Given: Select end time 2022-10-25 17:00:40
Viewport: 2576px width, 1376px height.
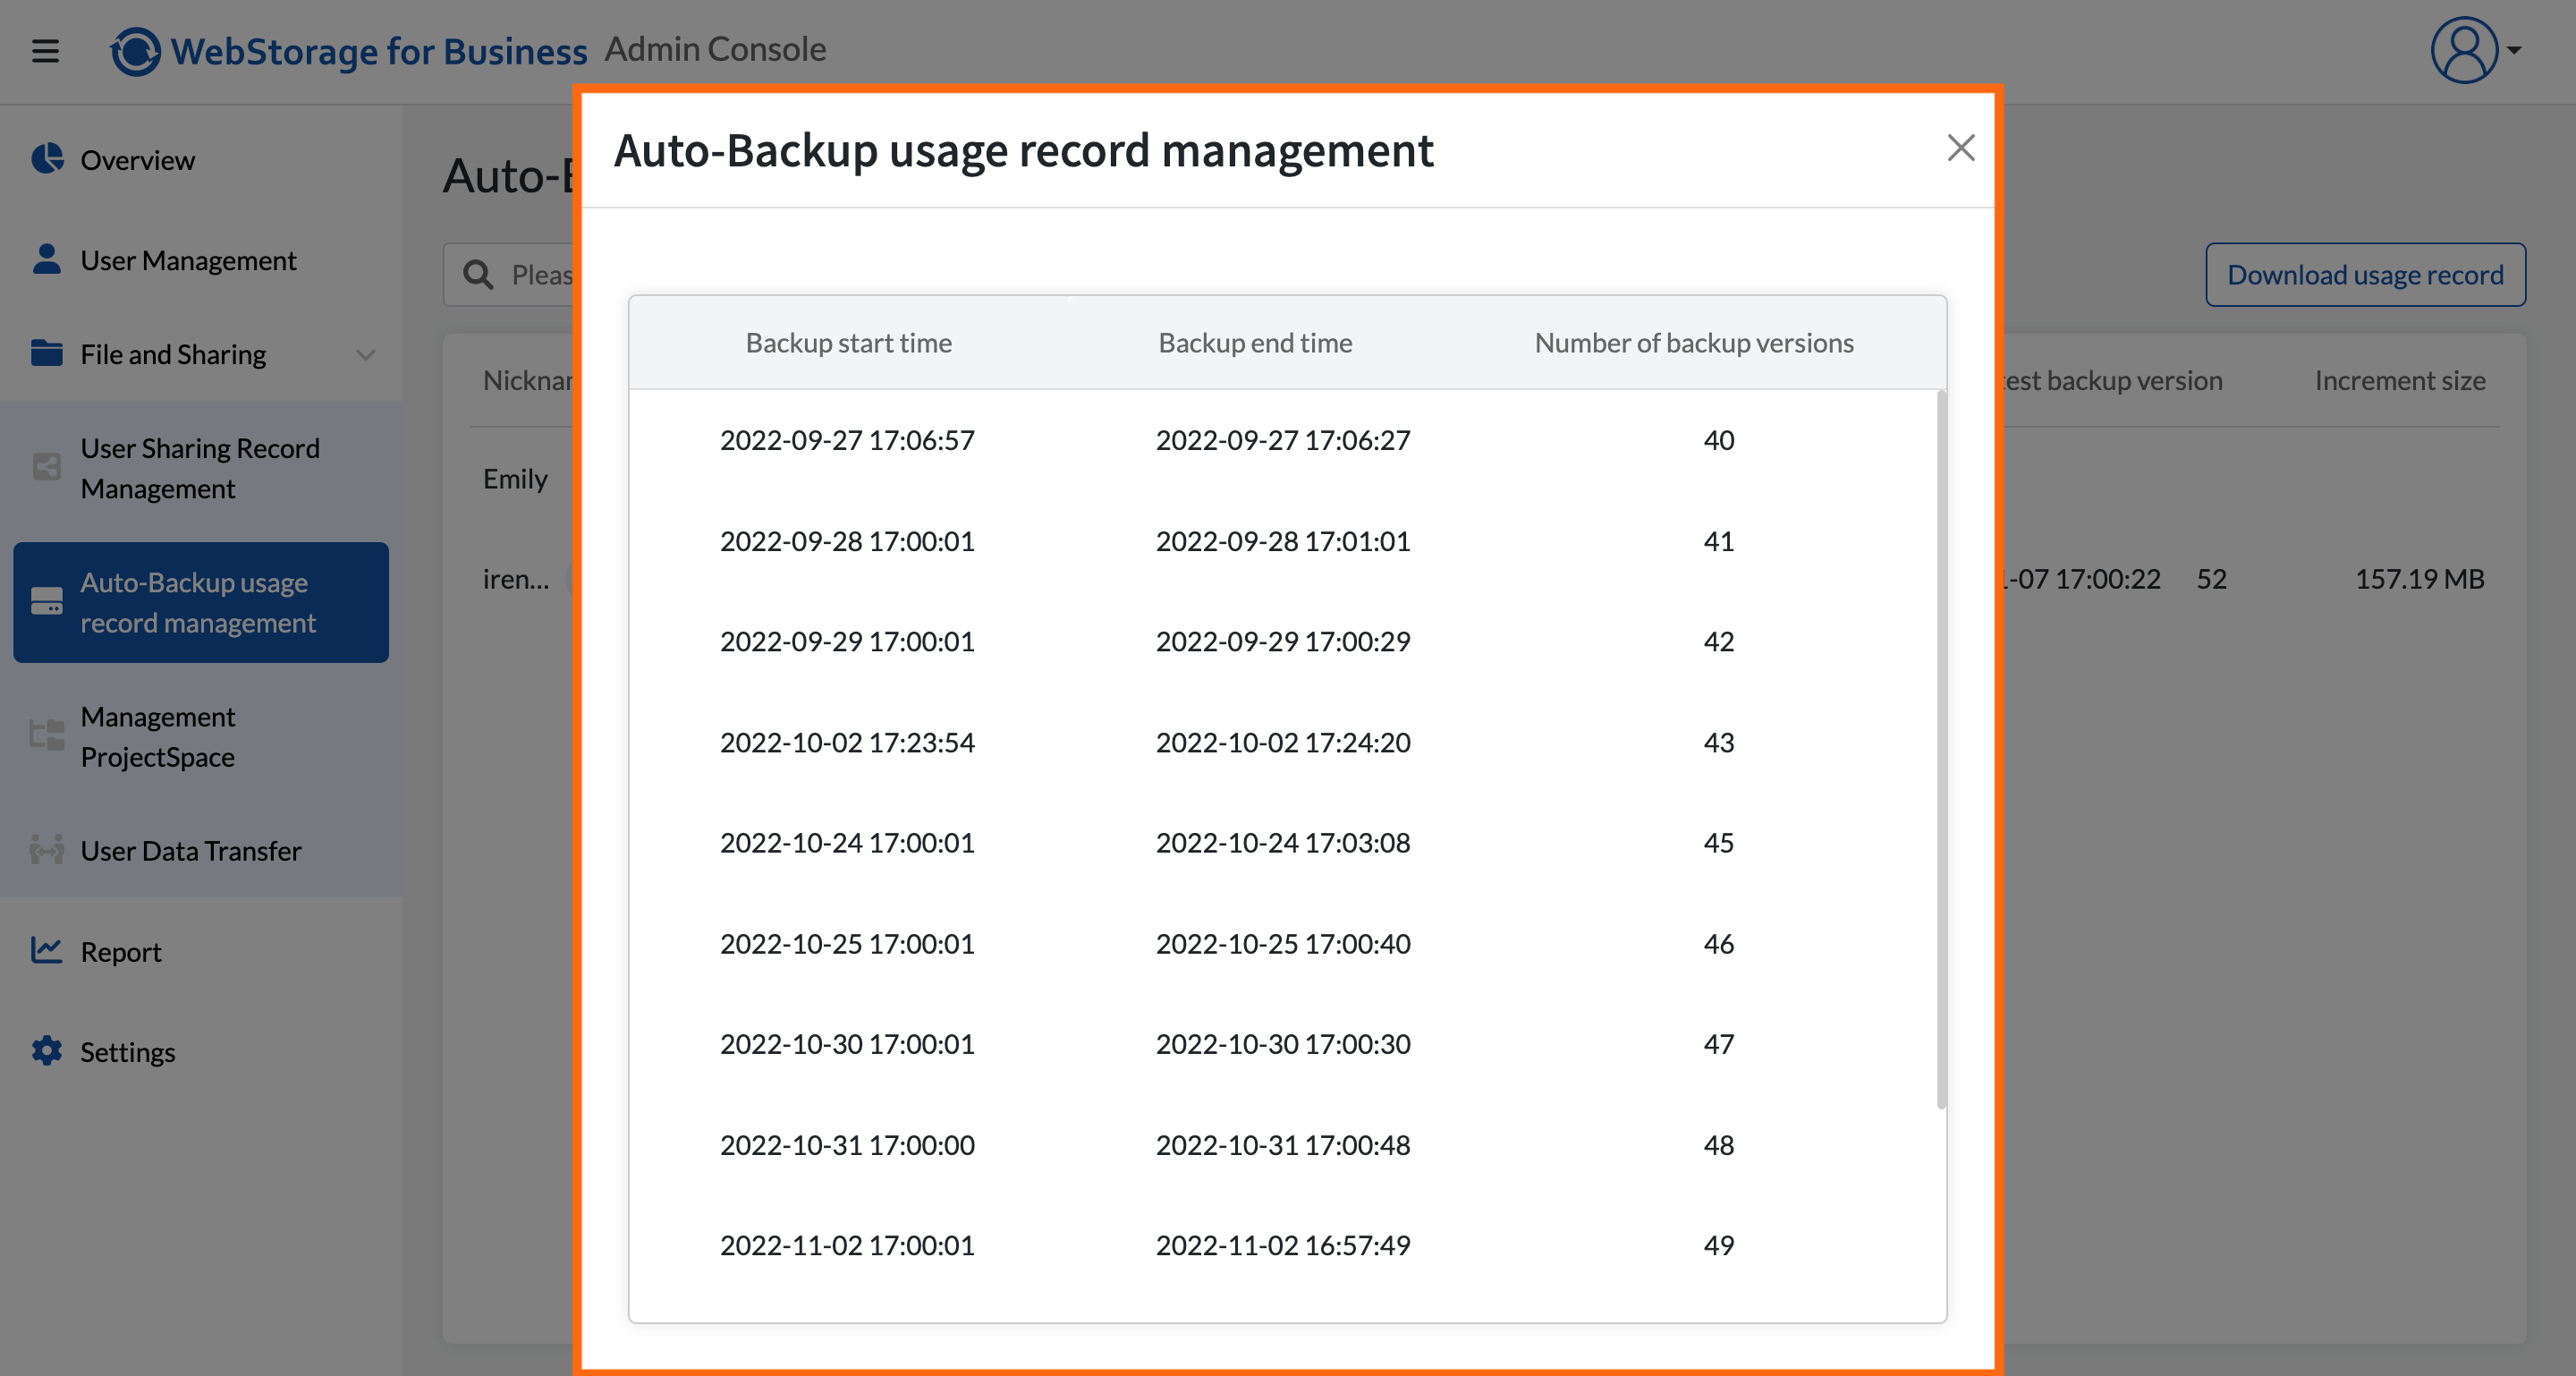Looking at the screenshot, I should point(1283,943).
